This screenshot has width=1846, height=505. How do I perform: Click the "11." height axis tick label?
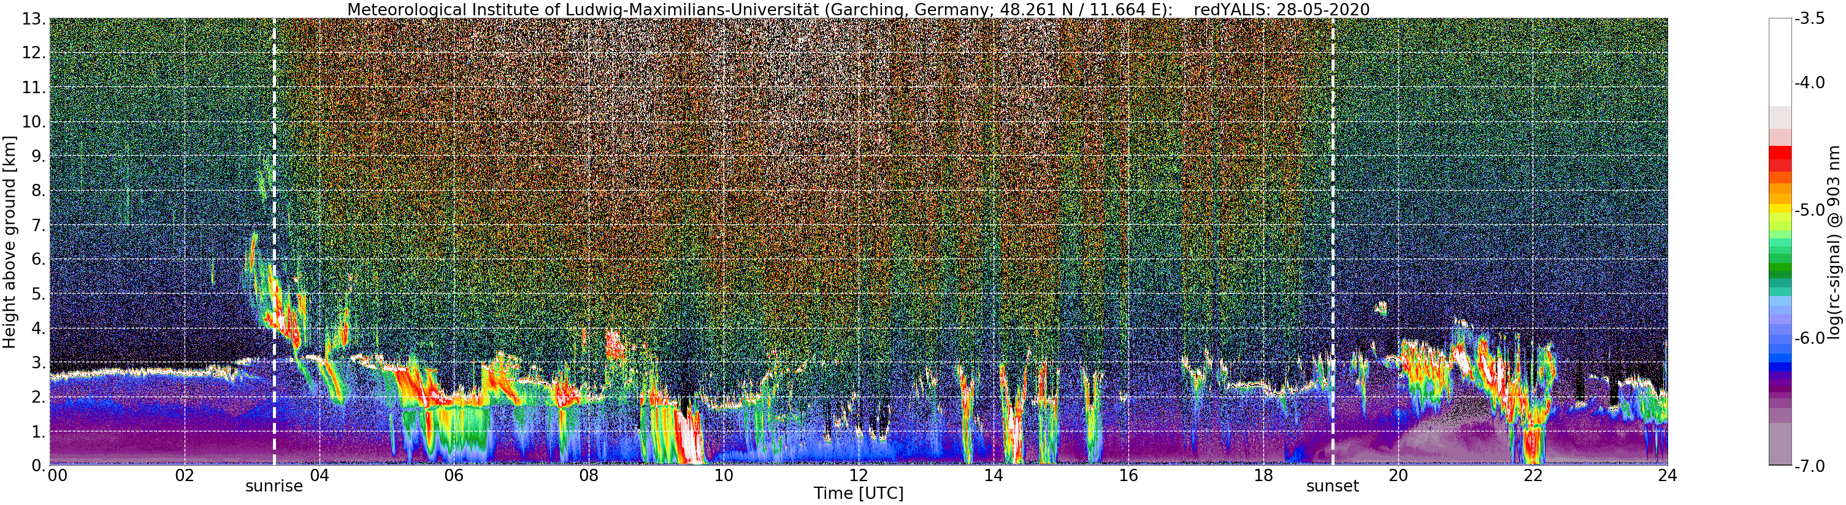pyautogui.click(x=33, y=88)
